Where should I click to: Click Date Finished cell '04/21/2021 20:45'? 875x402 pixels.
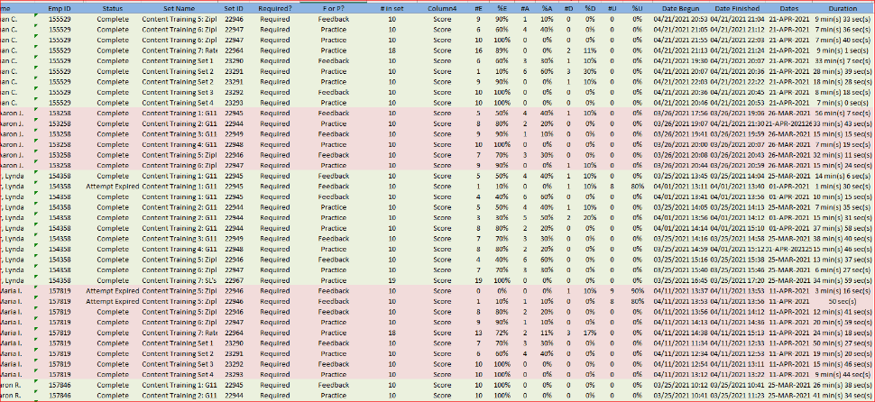736,92
